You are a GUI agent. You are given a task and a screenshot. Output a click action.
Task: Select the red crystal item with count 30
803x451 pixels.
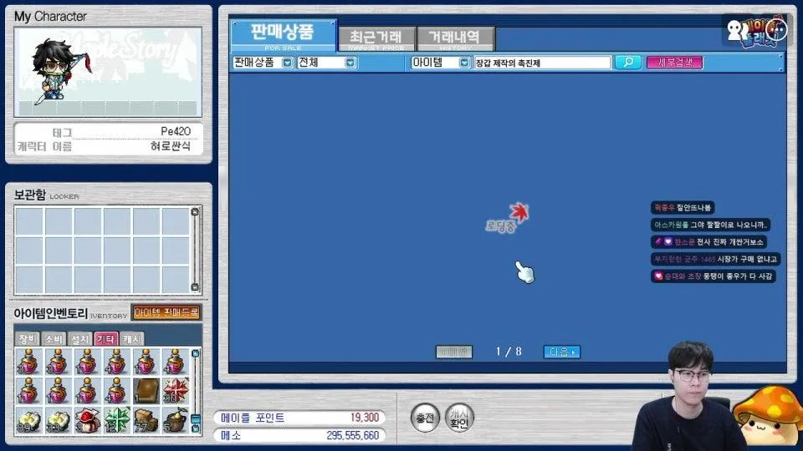(175, 391)
